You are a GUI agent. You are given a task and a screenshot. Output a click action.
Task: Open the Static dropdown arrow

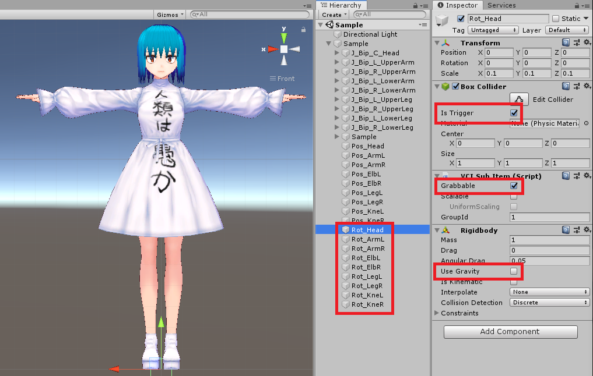click(586, 19)
